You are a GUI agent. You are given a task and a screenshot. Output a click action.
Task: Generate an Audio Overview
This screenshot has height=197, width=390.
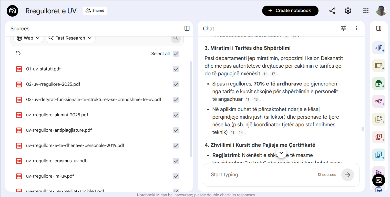[x=379, y=48]
